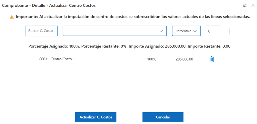
Task: Close the Actualizar Centro Costos dialog
Action: 252,5
